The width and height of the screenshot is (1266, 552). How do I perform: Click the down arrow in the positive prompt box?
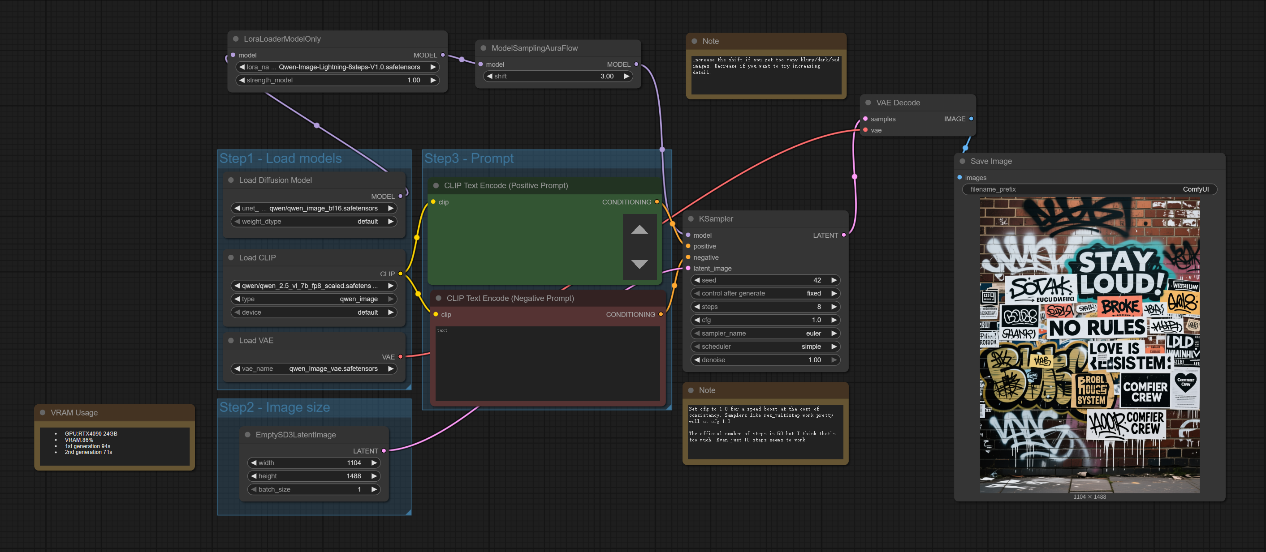point(639,264)
